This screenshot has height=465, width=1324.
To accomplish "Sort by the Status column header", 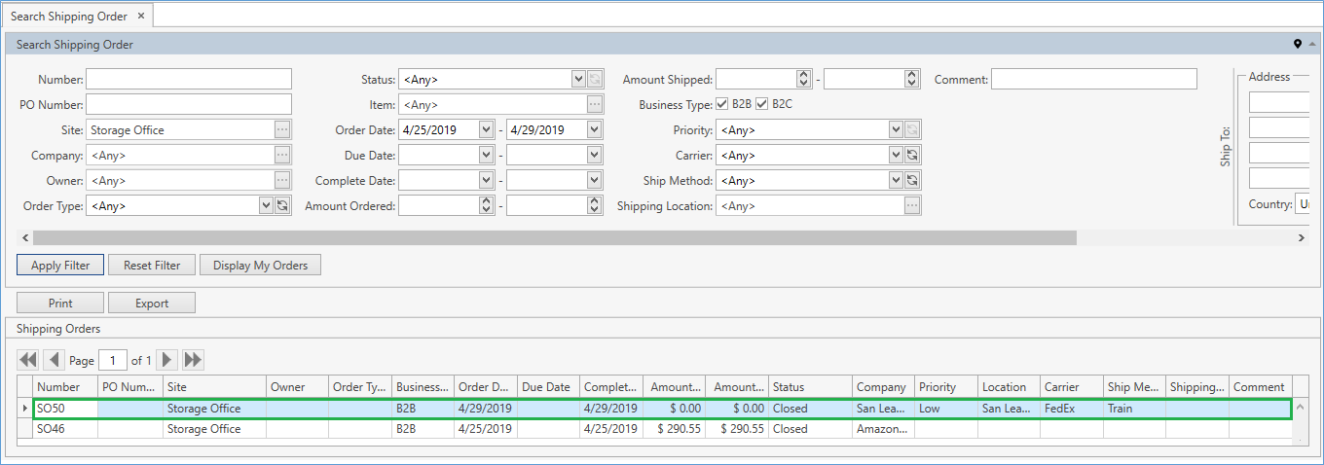I will [x=810, y=387].
